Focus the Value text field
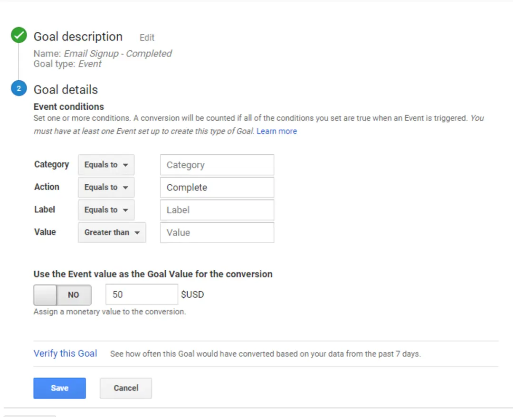This screenshot has height=417, width=513. [217, 233]
